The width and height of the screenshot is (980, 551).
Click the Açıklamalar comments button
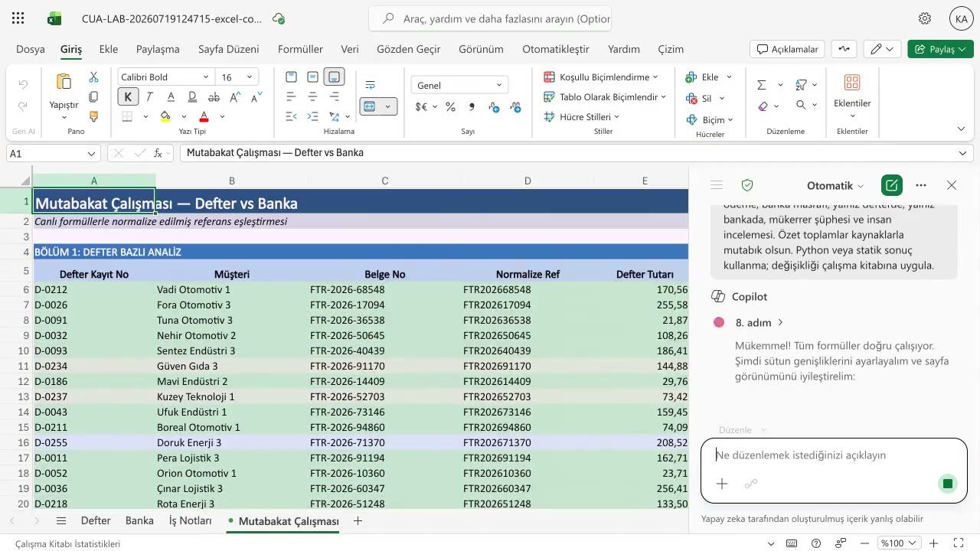click(787, 49)
